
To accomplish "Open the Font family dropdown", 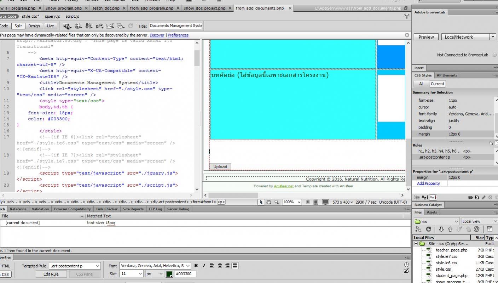I will click(155, 266).
